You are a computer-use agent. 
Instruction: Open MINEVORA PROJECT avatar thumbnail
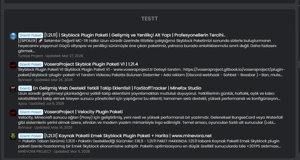pos(13,137)
